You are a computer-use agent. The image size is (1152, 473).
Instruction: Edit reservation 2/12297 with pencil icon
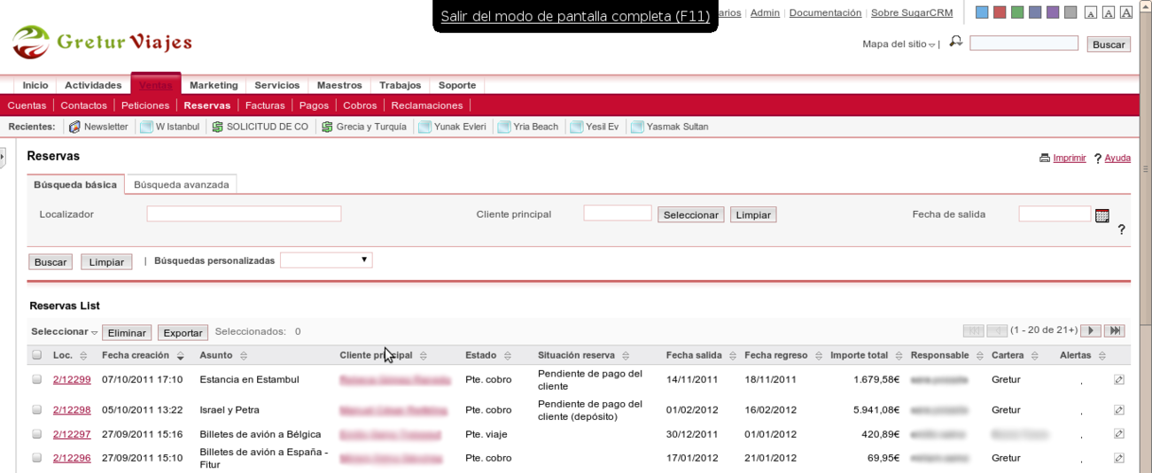pyautogui.click(x=1119, y=434)
